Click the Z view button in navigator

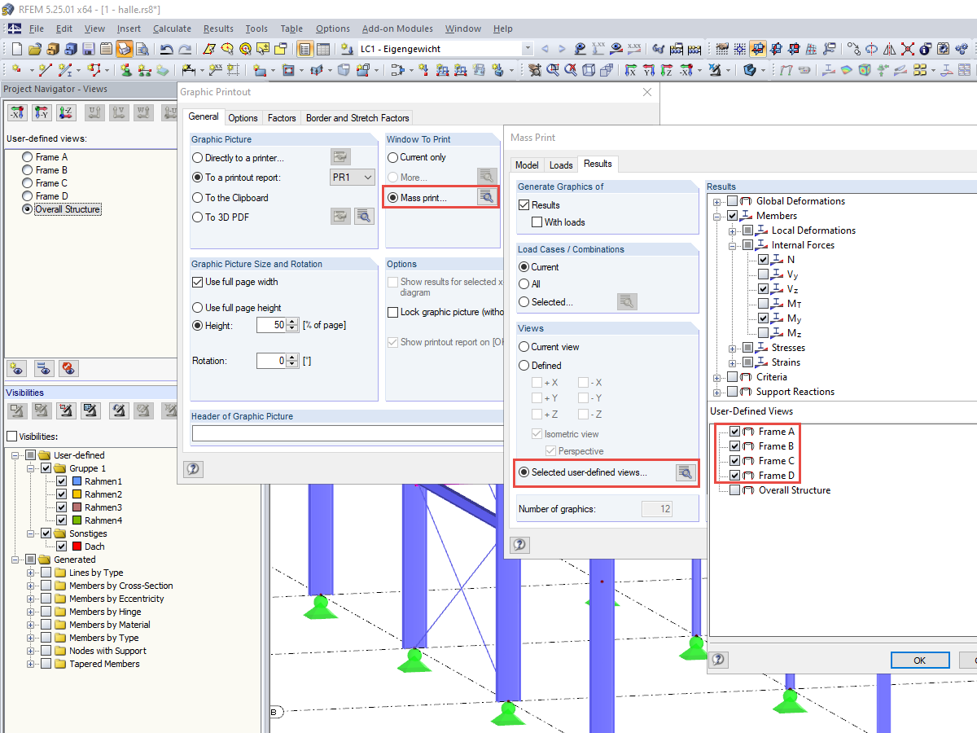pos(65,112)
